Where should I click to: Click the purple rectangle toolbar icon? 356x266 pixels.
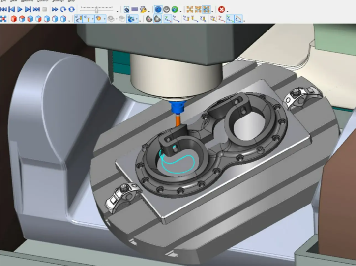(x=135, y=9)
